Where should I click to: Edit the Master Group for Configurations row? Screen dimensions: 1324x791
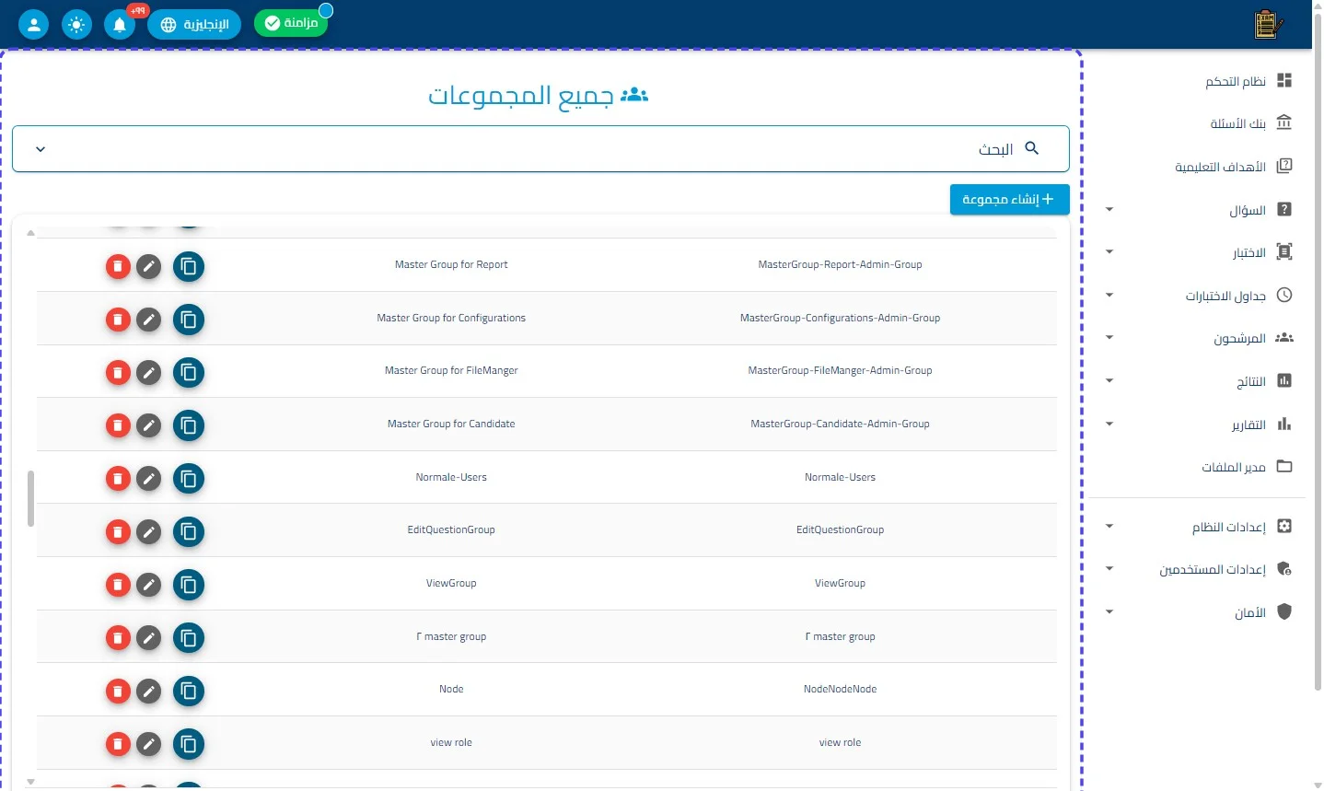(x=148, y=320)
